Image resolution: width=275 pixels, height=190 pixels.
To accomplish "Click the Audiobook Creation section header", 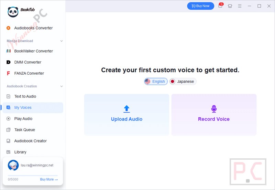I will click(x=22, y=86).
